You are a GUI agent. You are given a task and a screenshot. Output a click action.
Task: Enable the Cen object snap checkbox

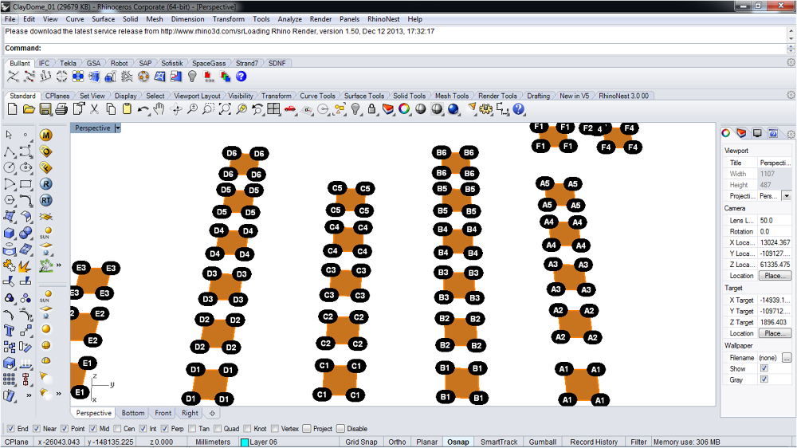coord(117,429)
